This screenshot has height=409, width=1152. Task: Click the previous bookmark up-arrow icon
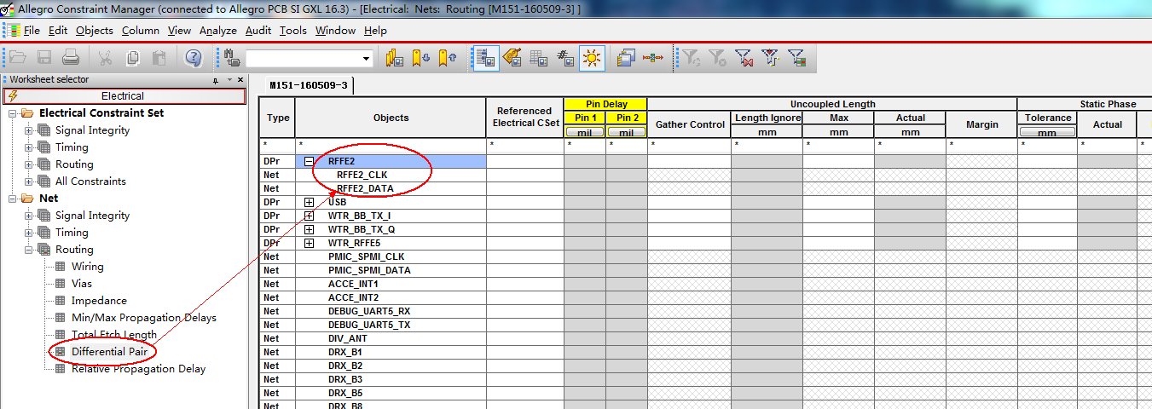click(x=448, y=58)
